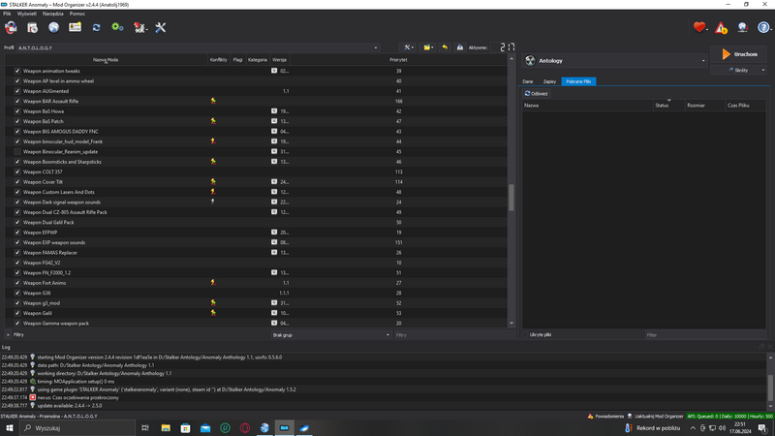This screenshot has height=436, width=775.
Task: Open the Nexus globe icon in toolbar
Action: click(53, 27)
